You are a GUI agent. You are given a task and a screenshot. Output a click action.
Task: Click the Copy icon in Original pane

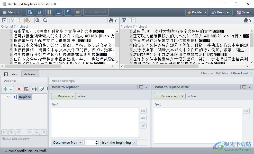coord(20,20)
